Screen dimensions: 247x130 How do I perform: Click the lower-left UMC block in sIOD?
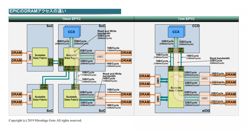tap(158, 99)
